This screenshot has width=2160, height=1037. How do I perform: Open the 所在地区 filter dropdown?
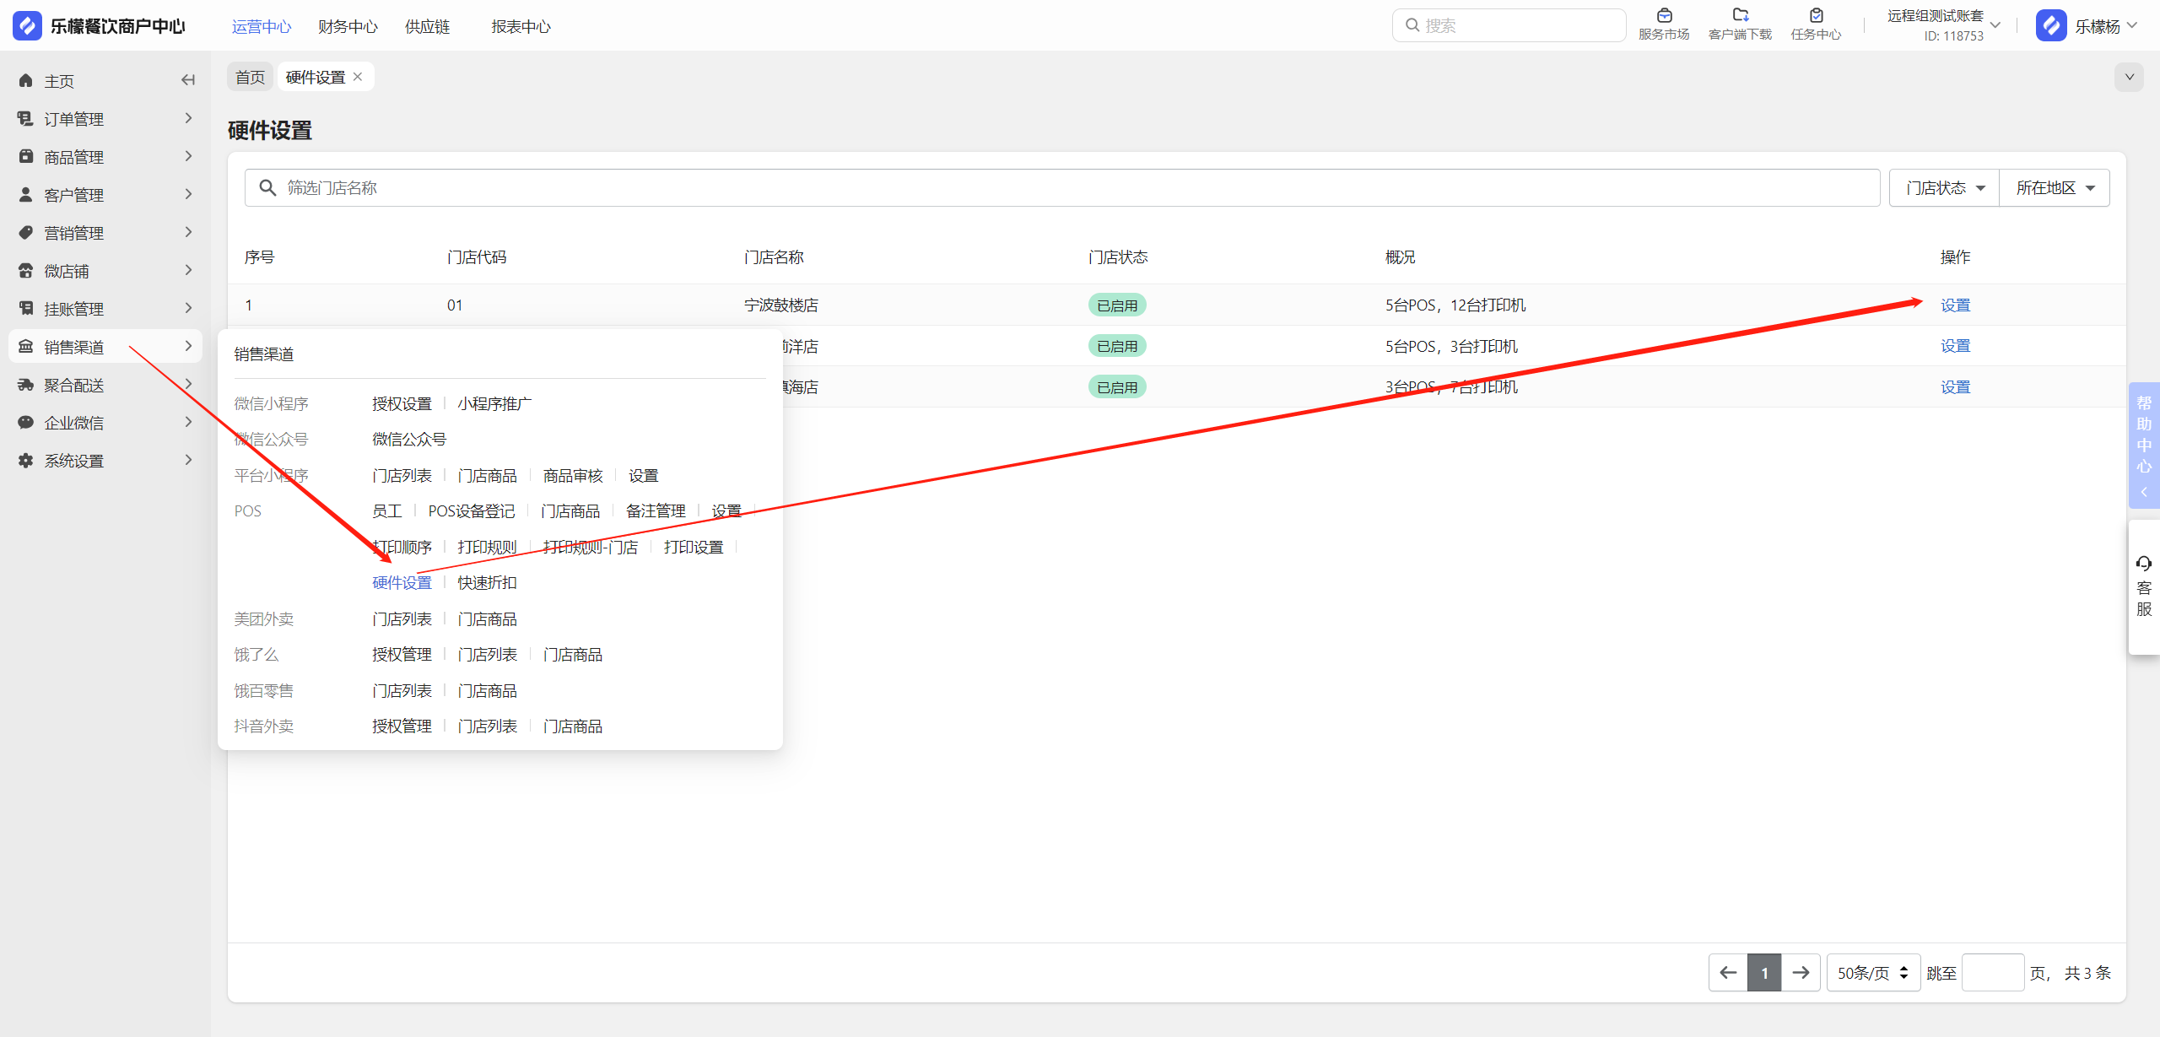(x=2055, y=187)
